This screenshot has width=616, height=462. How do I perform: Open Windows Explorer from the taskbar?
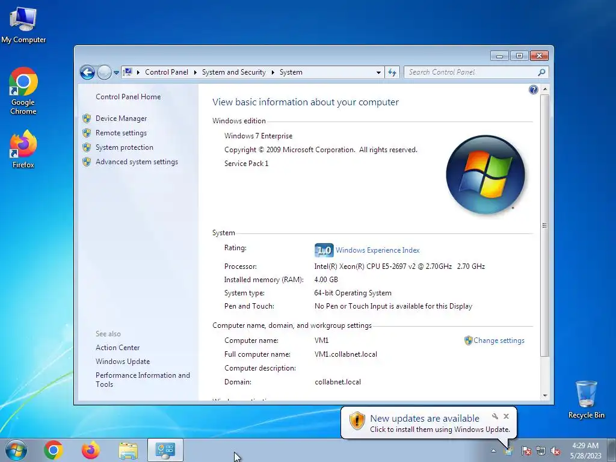point(128,450)
